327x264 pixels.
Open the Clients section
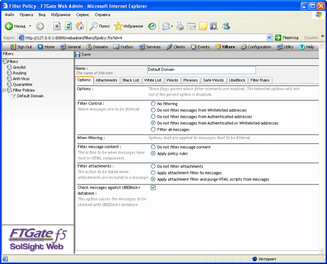coord(175,47)
